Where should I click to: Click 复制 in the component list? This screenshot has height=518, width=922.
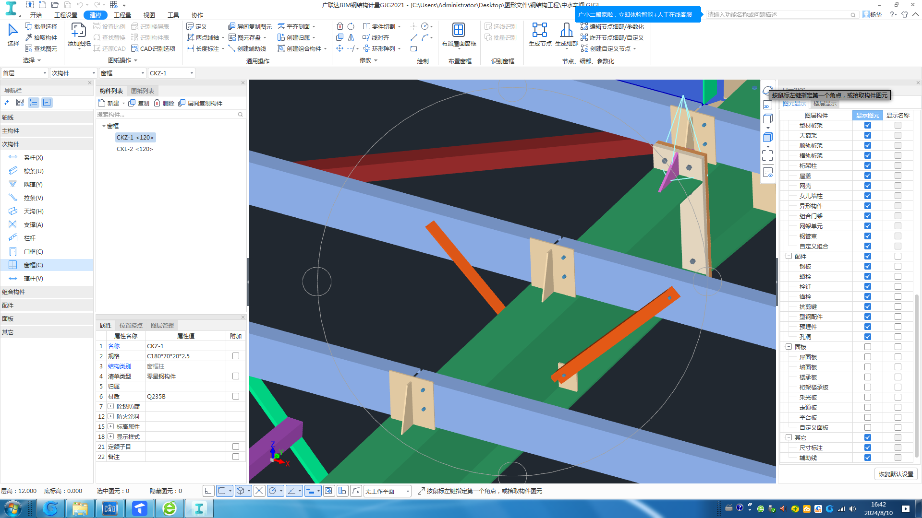139,103
